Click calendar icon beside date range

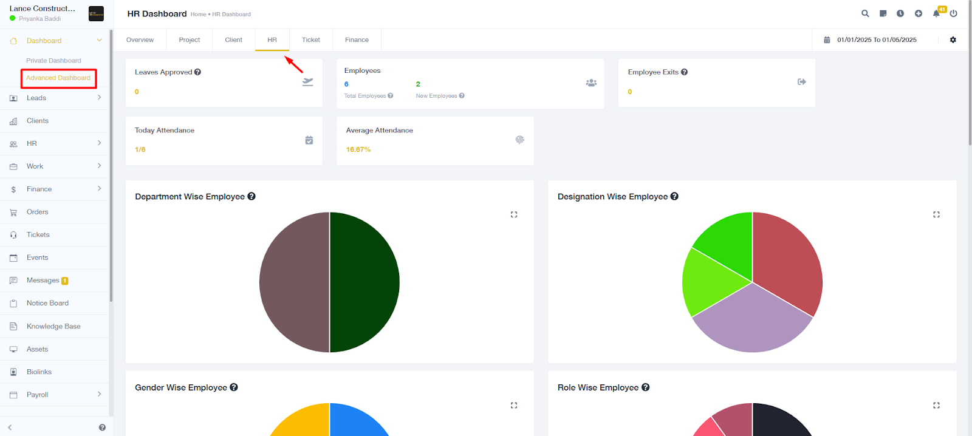pyautogui.click(x=827, y=40)
